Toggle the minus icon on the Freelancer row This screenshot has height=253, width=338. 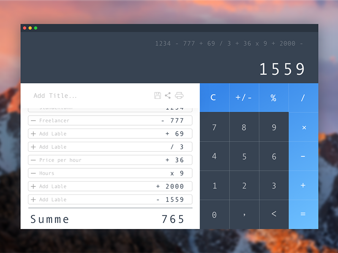(x=35, y=121)
